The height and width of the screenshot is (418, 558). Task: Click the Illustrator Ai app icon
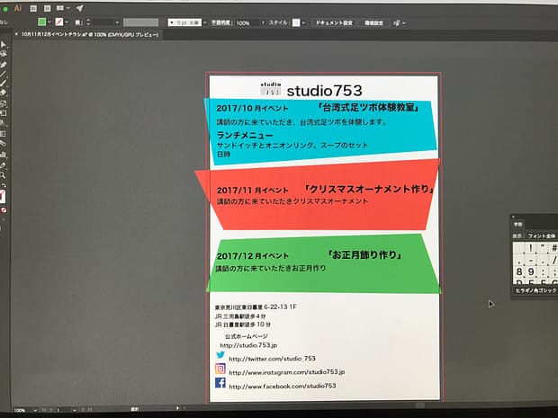(18, 7)
